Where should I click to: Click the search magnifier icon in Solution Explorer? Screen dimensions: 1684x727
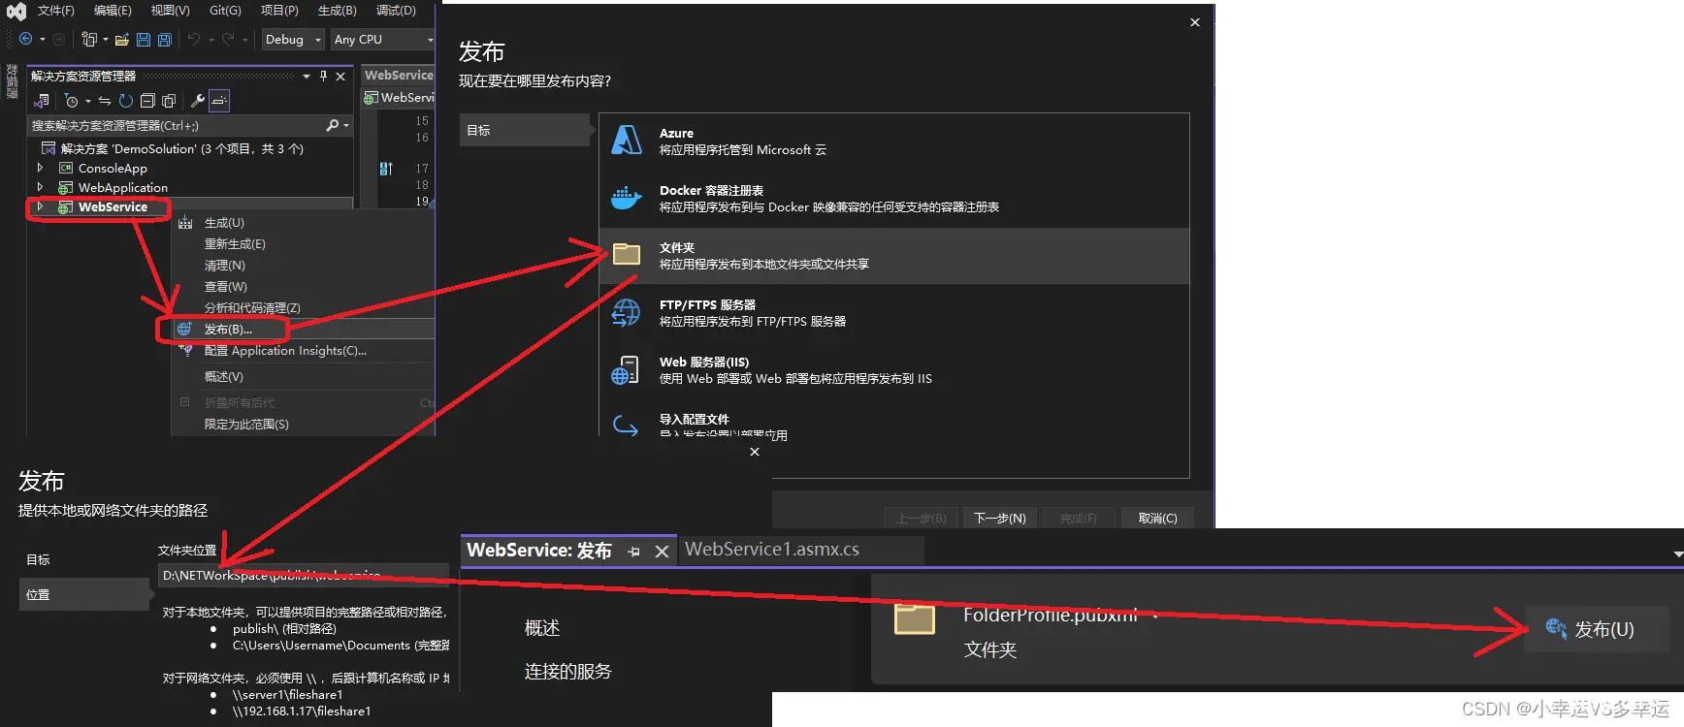pyautogui.click(x=333, y=125)
